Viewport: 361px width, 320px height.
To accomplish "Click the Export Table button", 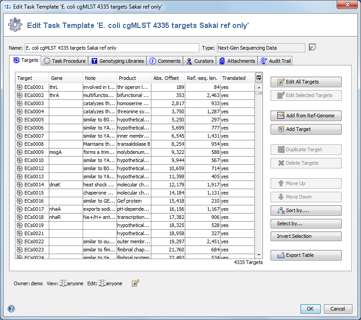I will (x=306, y=255).
